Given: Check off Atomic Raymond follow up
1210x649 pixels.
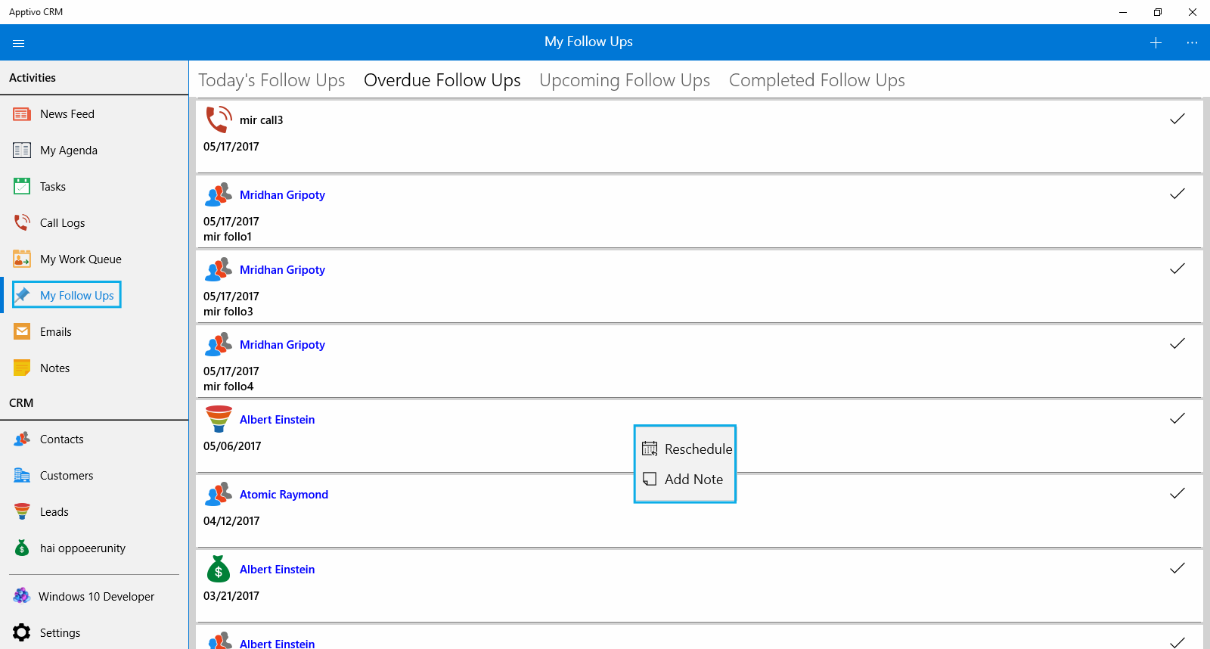Looking at the screenshot, I should point(1177,493).
